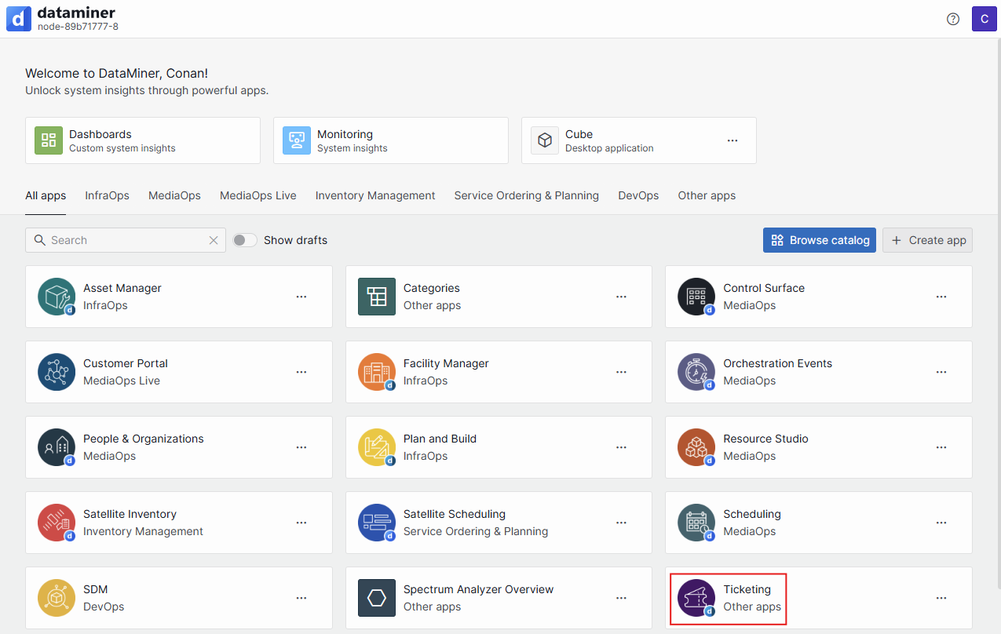Image resolution: width=1001 pixels, height=634 pixels.
Task: Open the Monitoring tile title
Action: [345, 134]
